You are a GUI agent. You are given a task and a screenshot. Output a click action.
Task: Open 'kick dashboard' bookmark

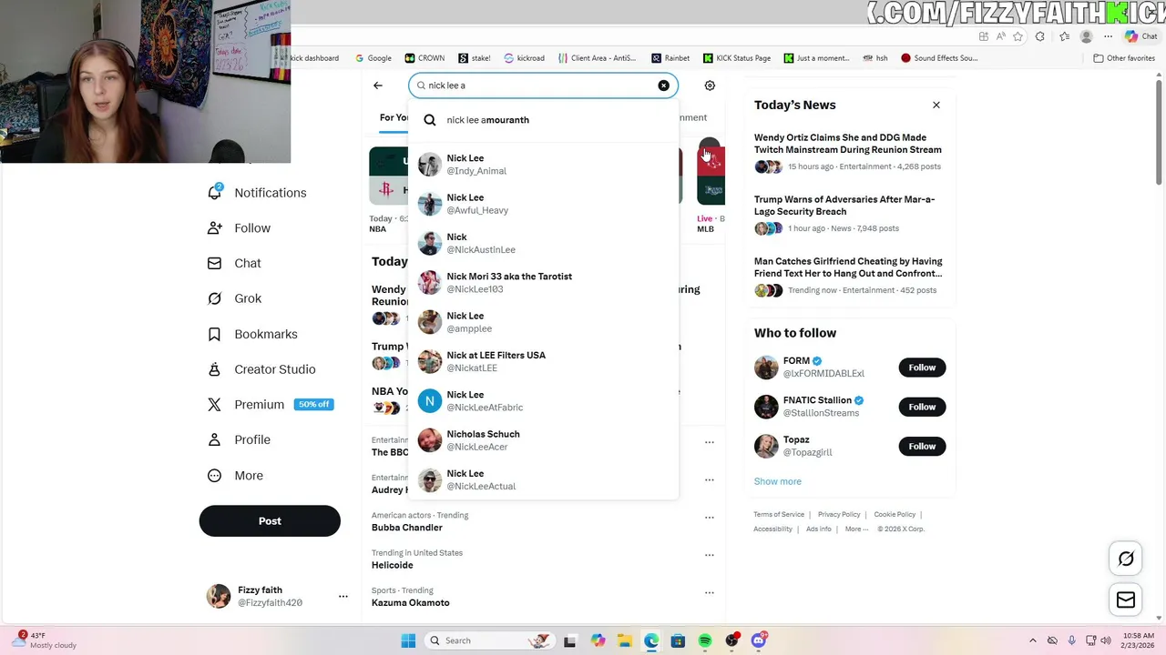click(x=313, y=58)
